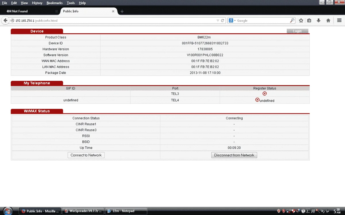Click the Disconnect from Network button
Image resolution: width=345 pixels, height=215 pixels.
pyautogui.click(x=234, y=155)
